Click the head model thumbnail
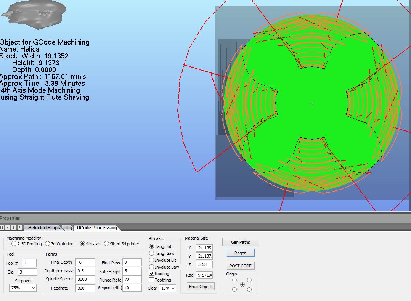 click(34, 14)
